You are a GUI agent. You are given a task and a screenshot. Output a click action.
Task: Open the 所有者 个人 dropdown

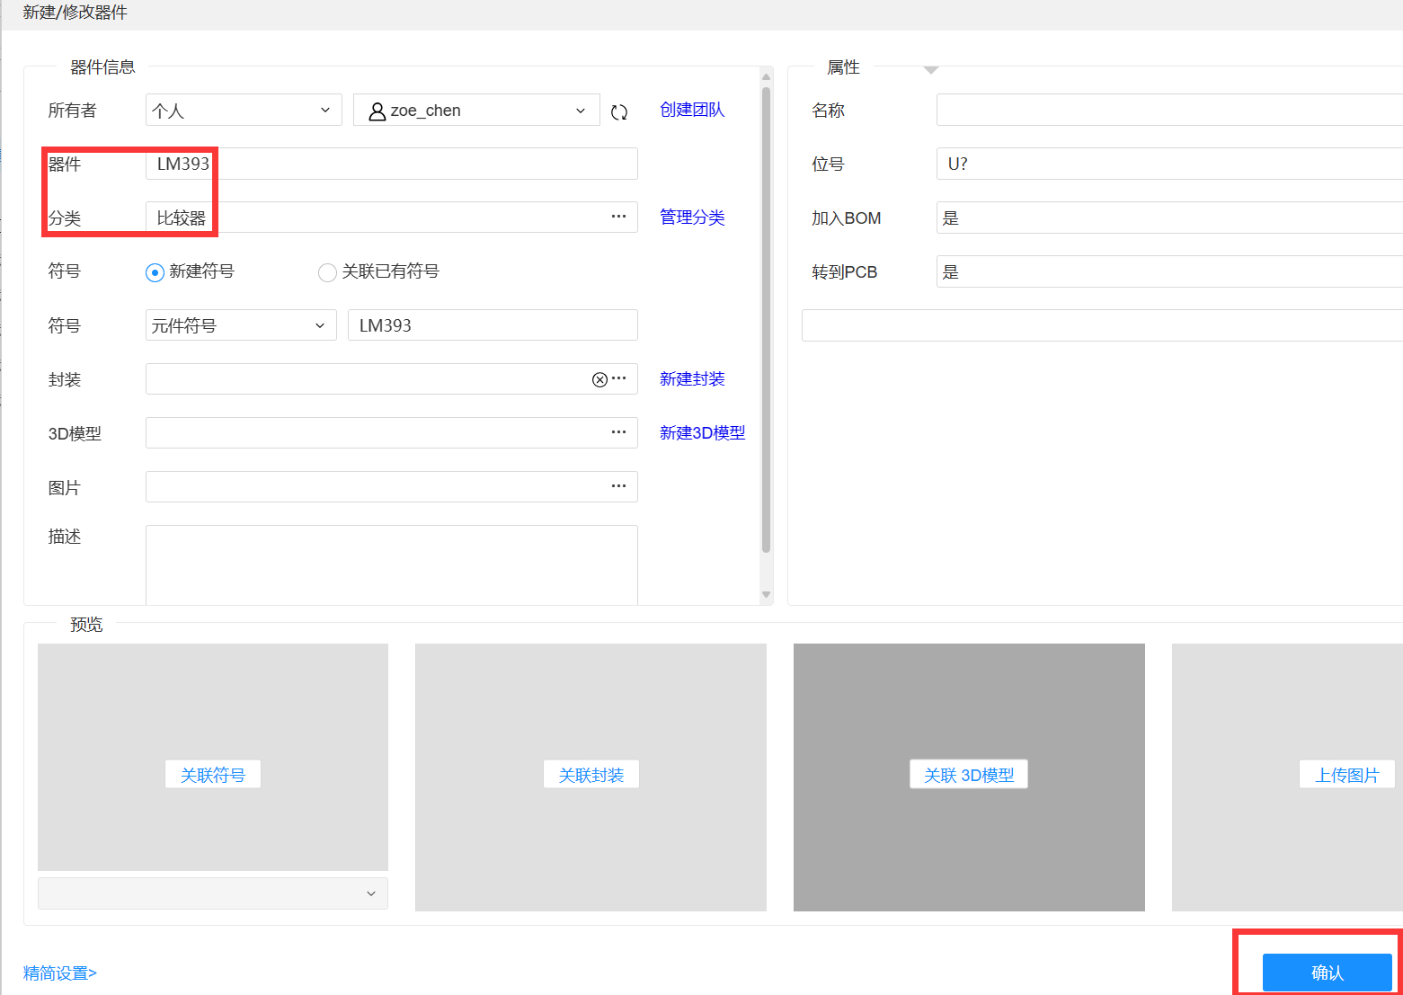pyautogui.click(x=244, y=110)
